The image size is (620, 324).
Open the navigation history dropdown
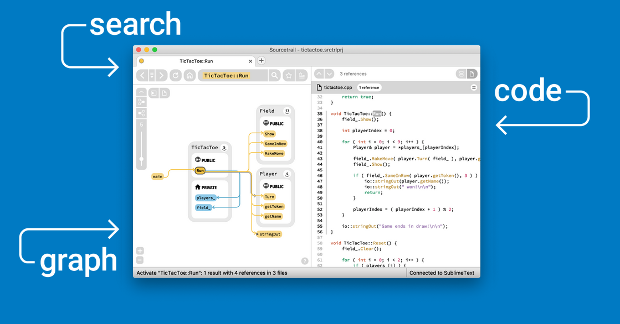[x=152, y=75]
